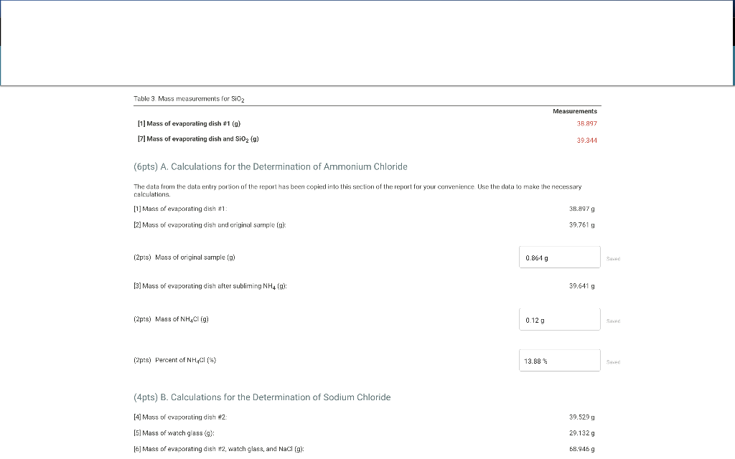Select the red 38.897 measurement value
This screenshot has height=459, width=735.
tap(586, 123)
